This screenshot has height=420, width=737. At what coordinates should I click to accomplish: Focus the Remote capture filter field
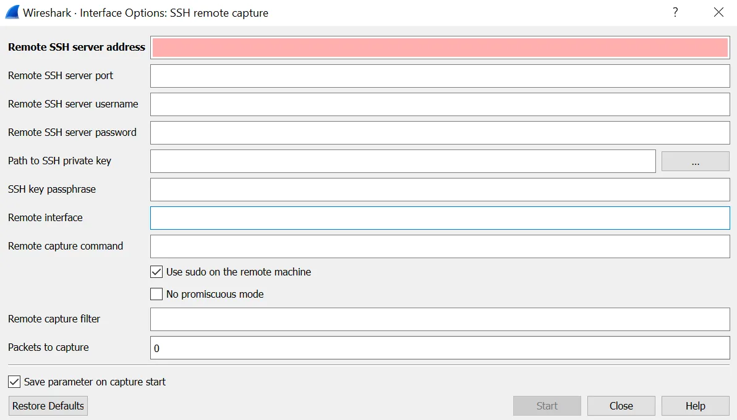point(440,319)
